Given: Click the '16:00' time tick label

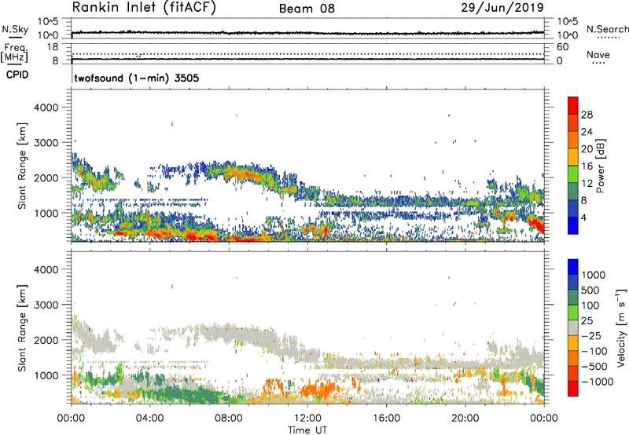Looking at the screenshot, I should coord(386,419).
